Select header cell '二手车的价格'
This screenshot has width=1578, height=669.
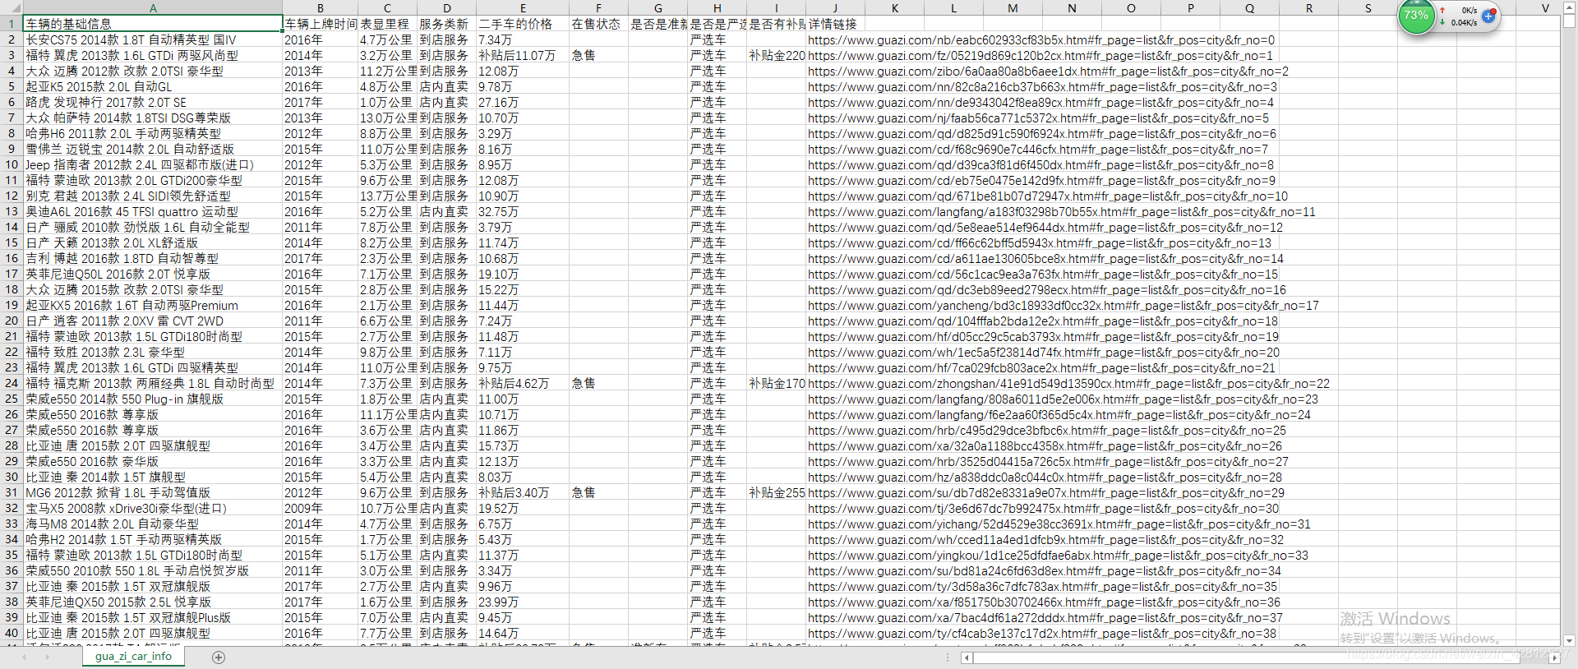(523, 24)
